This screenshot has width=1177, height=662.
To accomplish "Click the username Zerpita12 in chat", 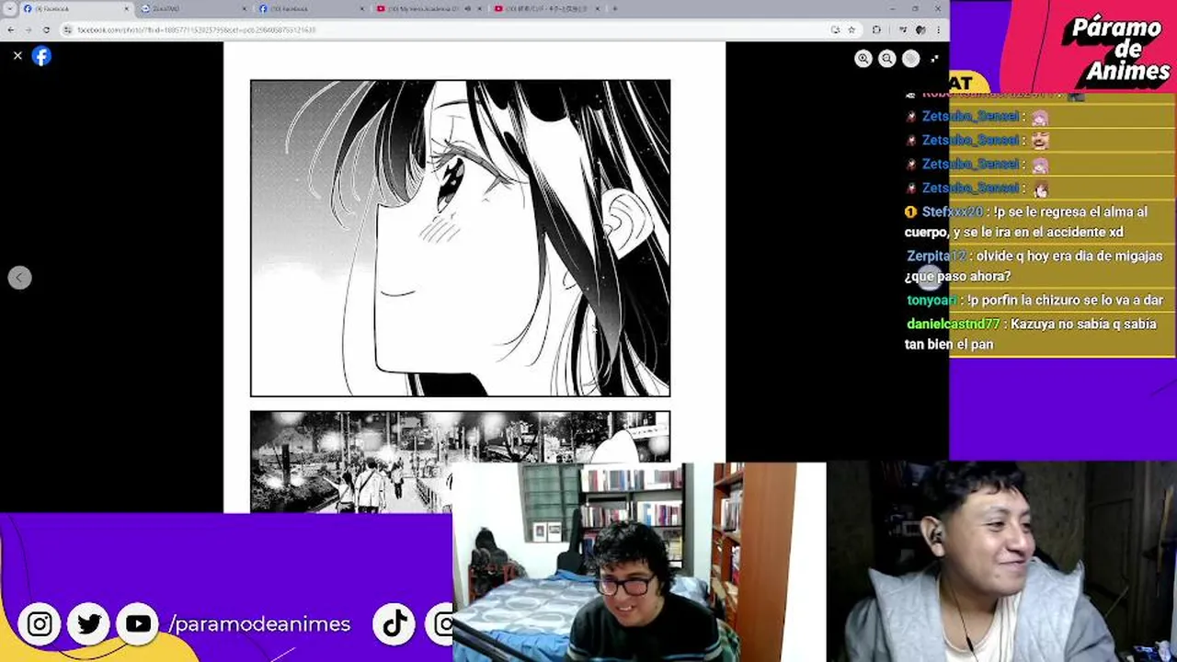I will point(936,256).
